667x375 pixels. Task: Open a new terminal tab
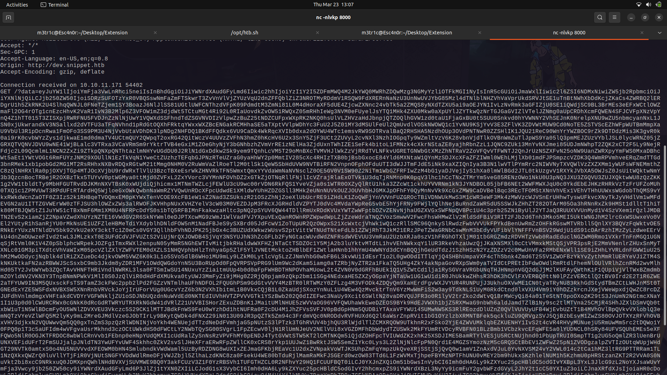[x=8, y=17]
